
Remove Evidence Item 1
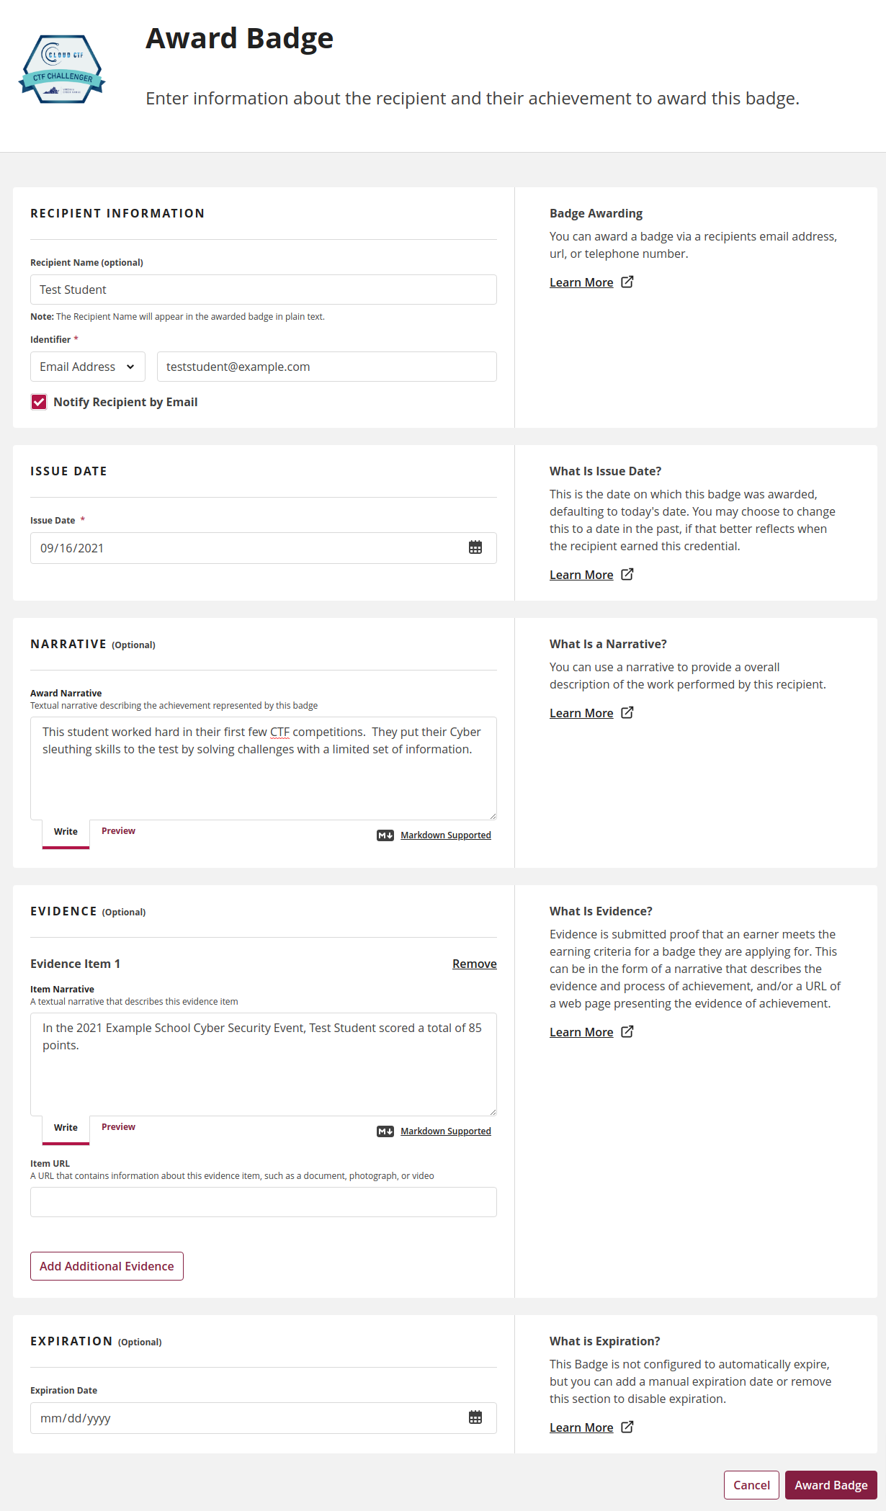pyautogui.click(x=475, y=964)
